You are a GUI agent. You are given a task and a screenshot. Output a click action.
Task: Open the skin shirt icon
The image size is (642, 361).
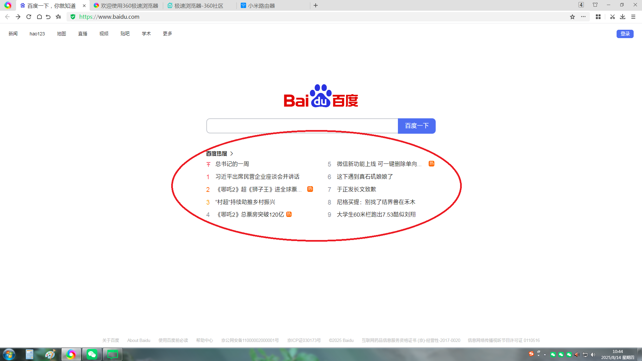(595, 5)
